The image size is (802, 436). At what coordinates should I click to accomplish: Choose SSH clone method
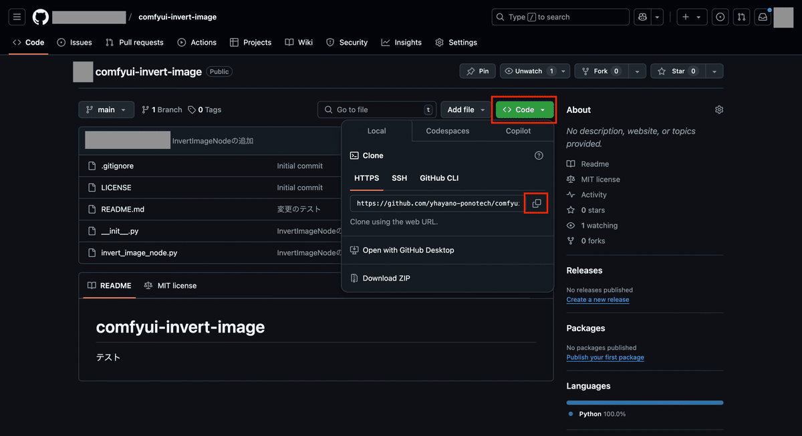pos(399,178)
